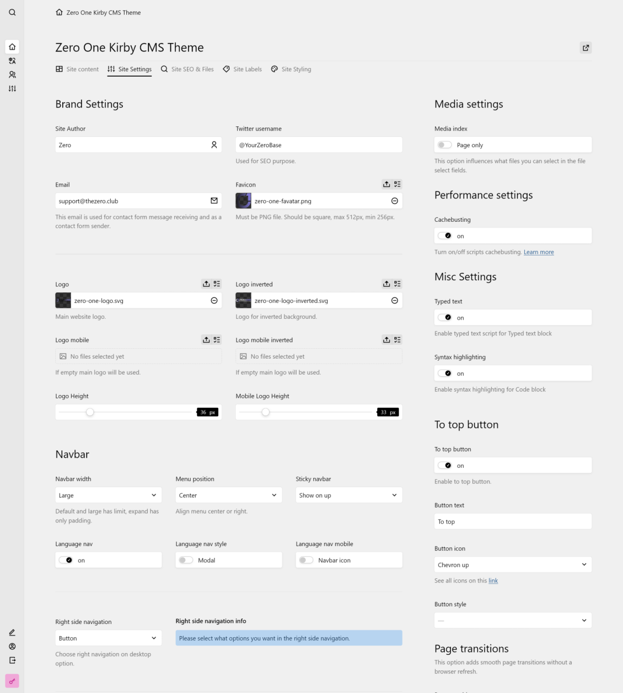The width and height of the screenshot is (623, 693).
Task: Enable Modal for Language nav style
Action: 186,560
